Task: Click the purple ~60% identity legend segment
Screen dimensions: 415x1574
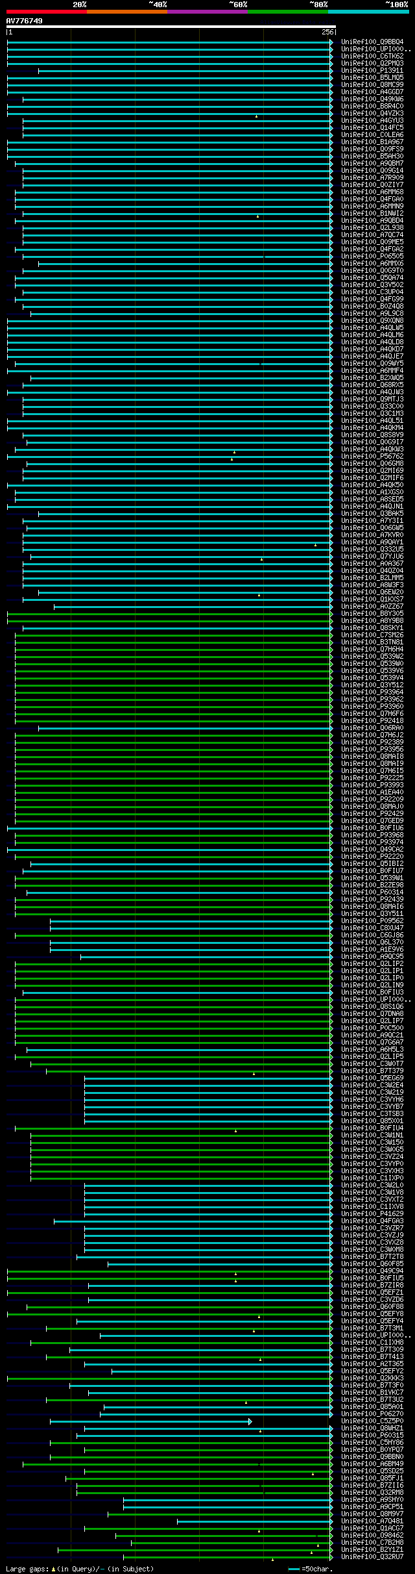Action: pyautogui.click(x=207, y=12)
